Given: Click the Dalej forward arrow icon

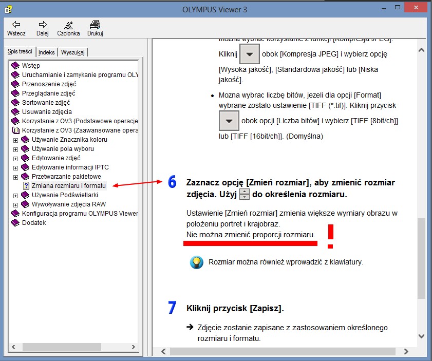Looking at the screenshot, I should (x=43, y=25).
